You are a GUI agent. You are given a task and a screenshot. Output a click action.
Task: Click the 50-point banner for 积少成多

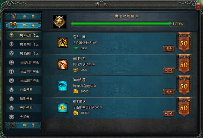tap(184, 107)
